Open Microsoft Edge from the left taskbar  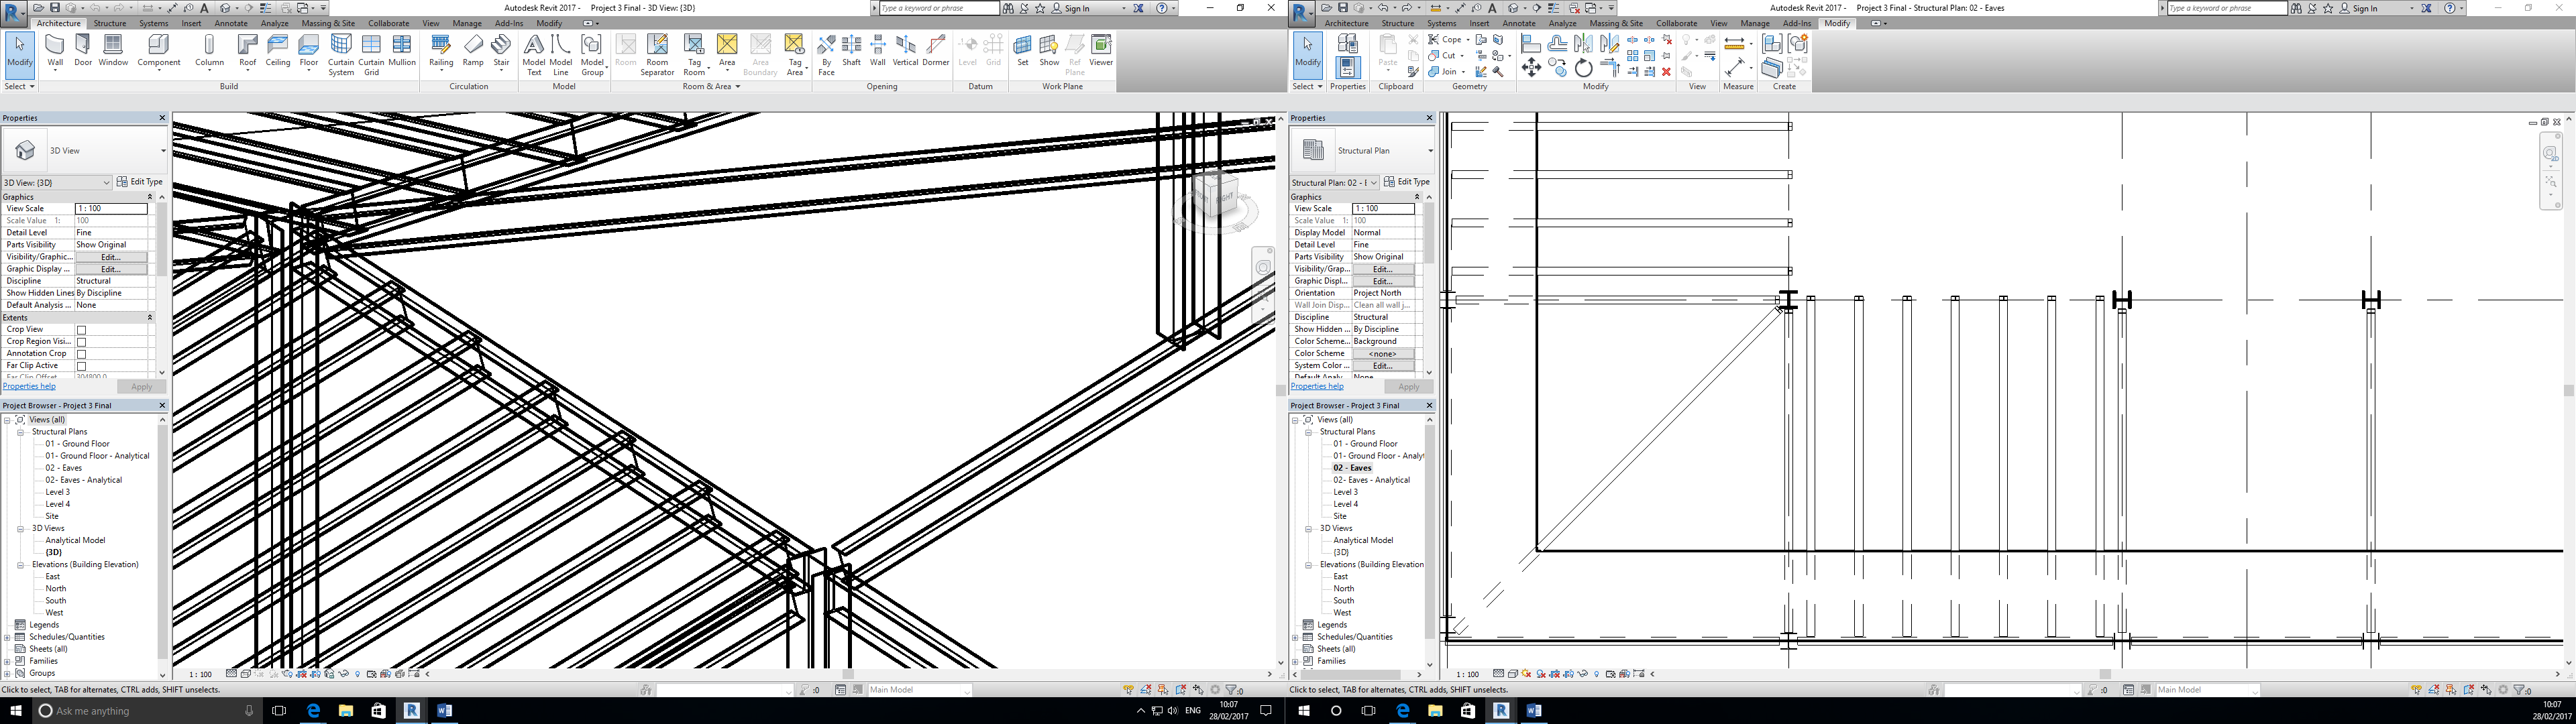coord(313,711)
